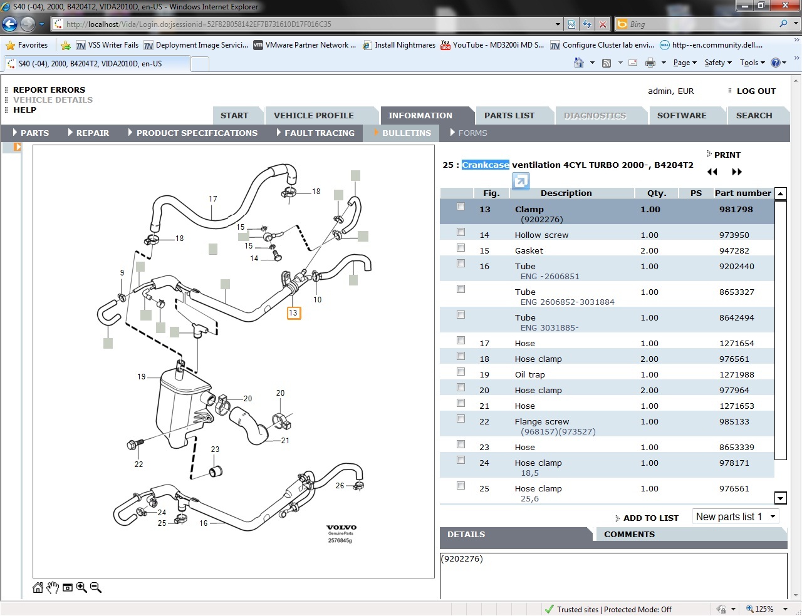This screenshot has height=616, width=802.
Task: Click LOG OUT link
Action: pyautogui.click(x=756, y=91)
